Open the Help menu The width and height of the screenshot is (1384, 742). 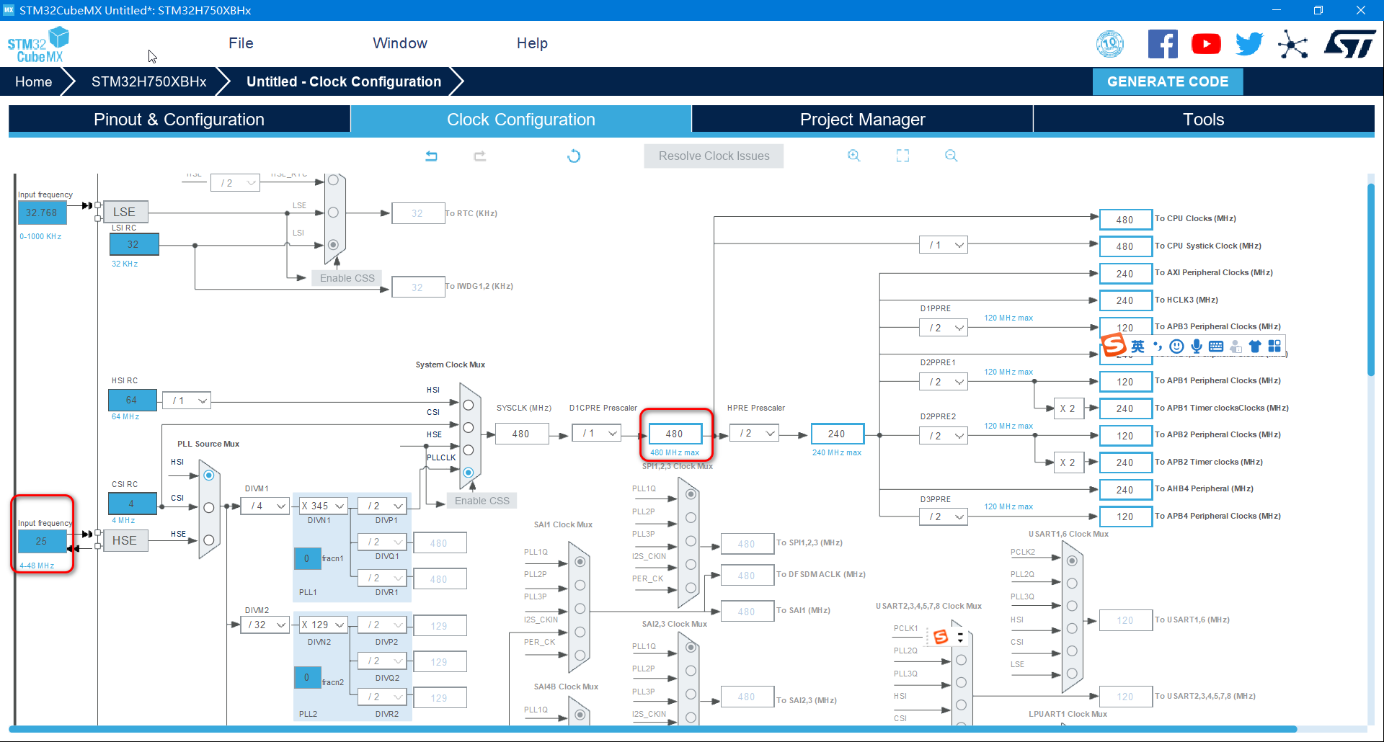(x=532, y=43)
